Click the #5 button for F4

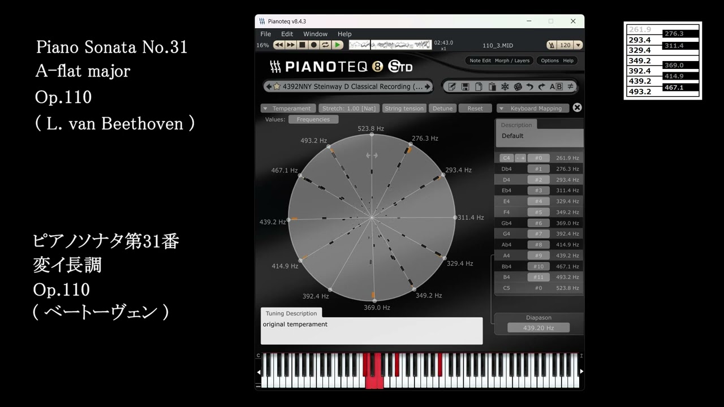(x=538, y=213)
